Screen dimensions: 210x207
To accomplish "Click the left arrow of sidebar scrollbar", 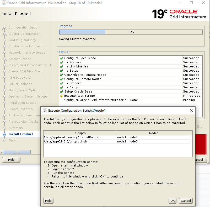I will point(2,152).
